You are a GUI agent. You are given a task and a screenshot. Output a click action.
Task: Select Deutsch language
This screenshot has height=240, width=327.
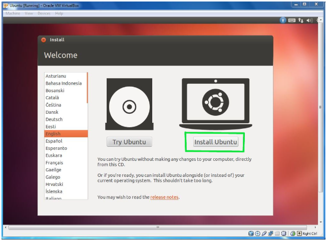click(66, 119)
